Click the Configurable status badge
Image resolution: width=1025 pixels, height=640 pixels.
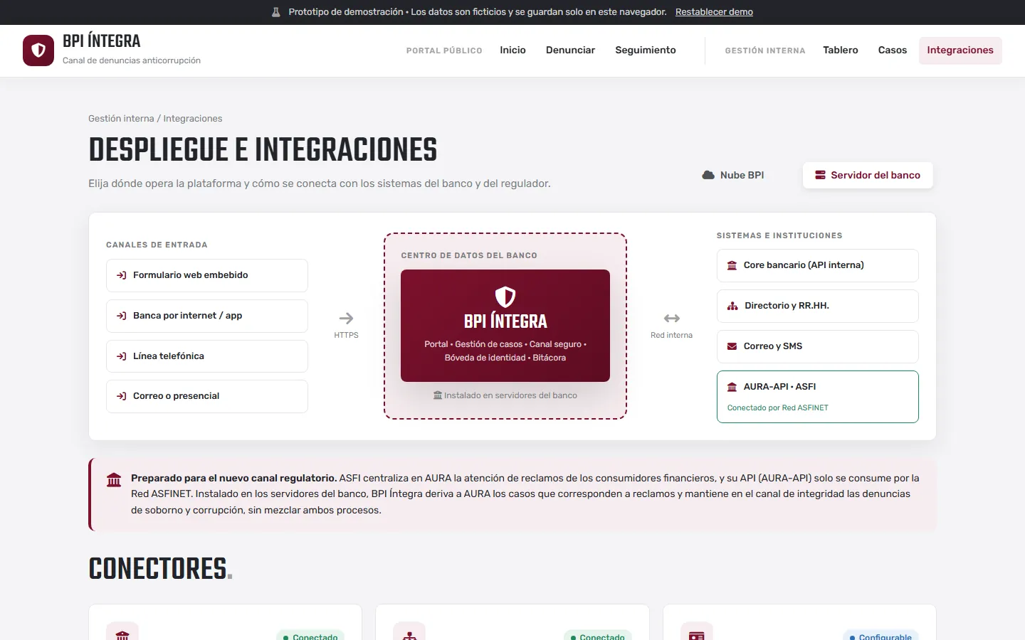[881, 636]
